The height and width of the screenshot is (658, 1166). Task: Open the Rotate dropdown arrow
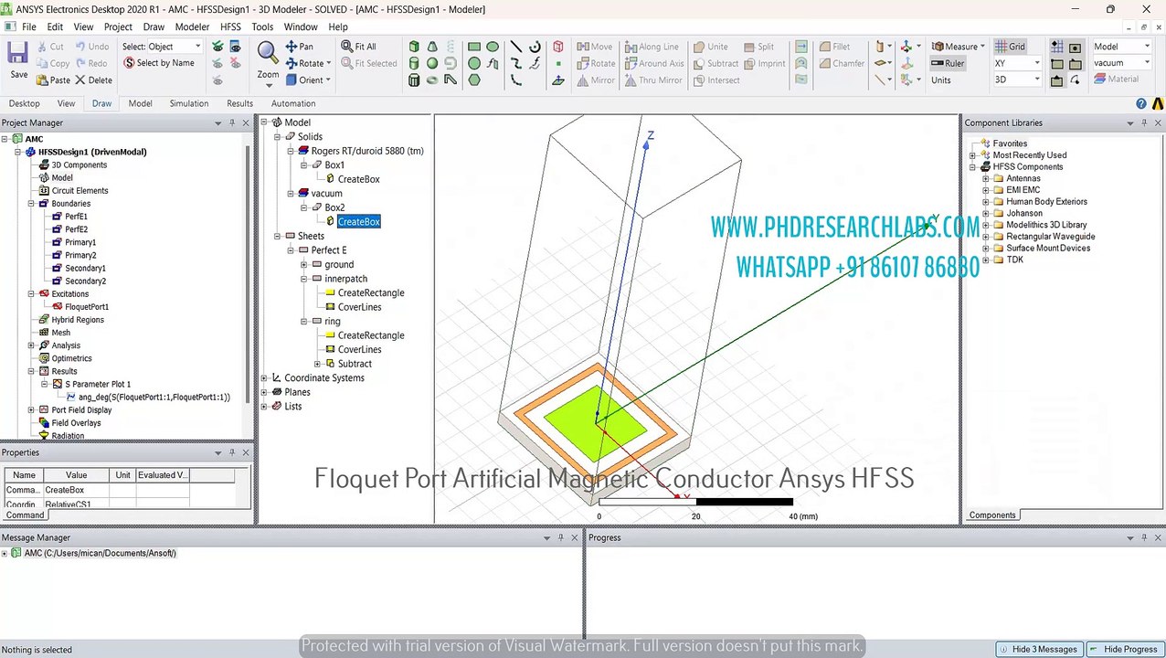tap(329, 63)
